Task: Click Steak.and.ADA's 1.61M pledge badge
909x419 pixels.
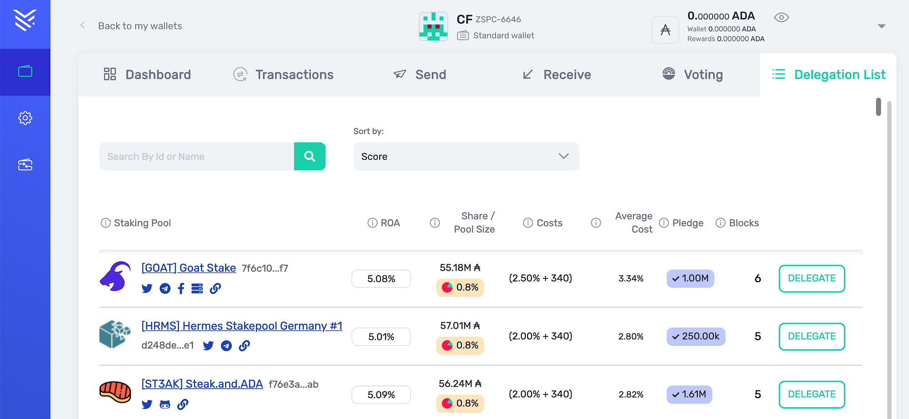Action: 689,395
